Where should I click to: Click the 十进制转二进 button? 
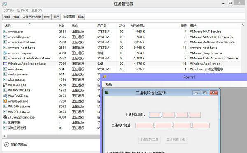[x=149, y=139]
